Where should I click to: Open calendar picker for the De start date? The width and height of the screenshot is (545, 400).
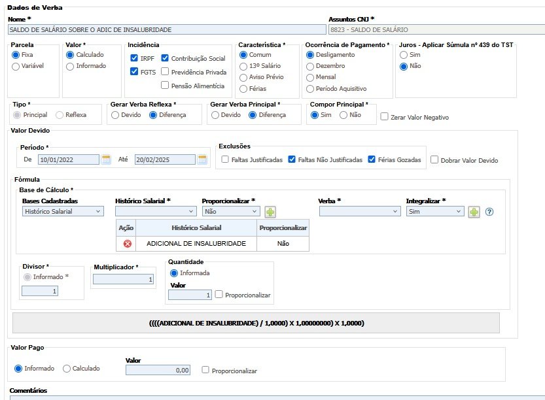pyautogui.click(x=106, y=159)
